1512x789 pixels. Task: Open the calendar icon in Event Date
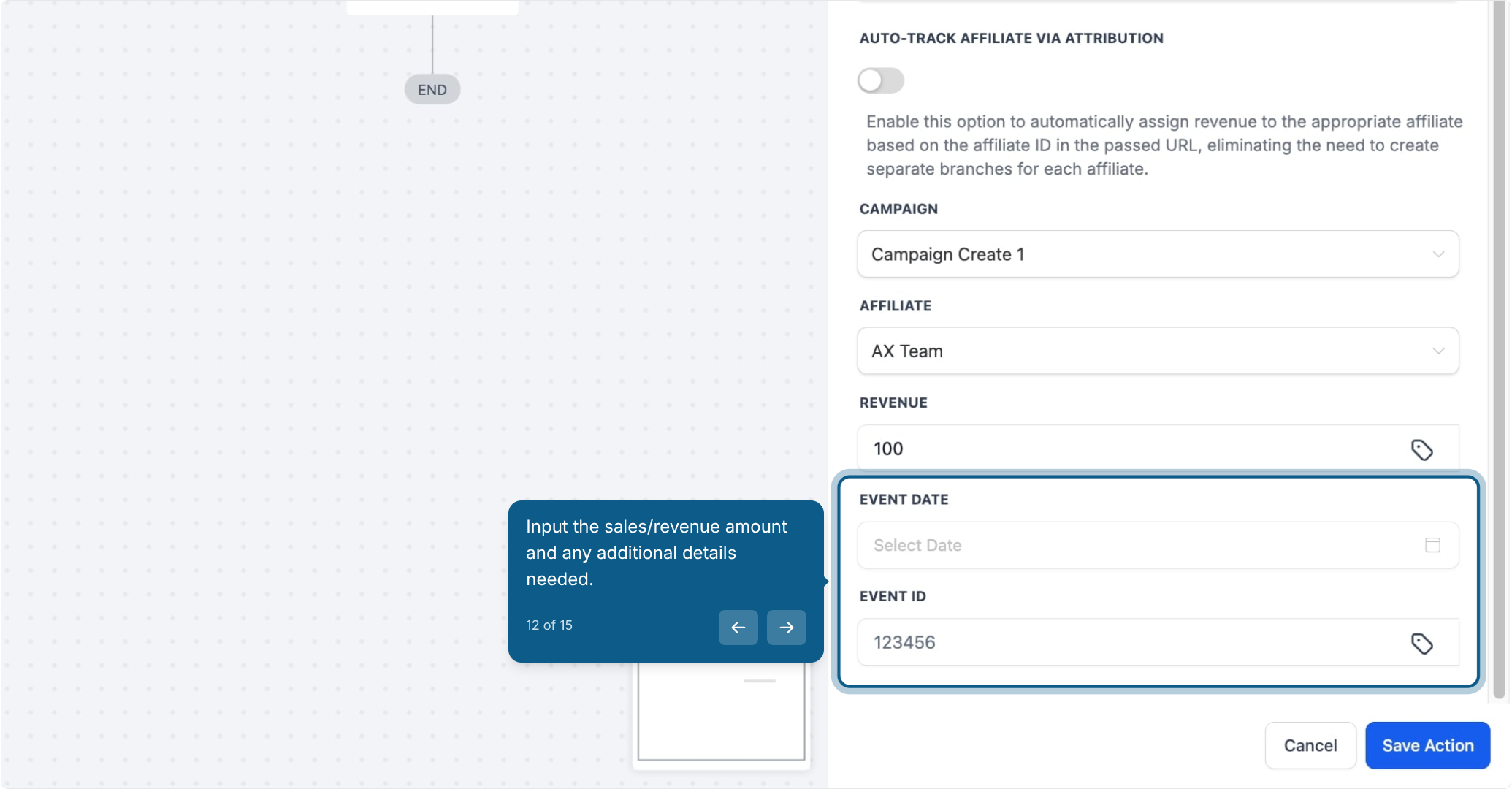click(x=1432, y=545)
